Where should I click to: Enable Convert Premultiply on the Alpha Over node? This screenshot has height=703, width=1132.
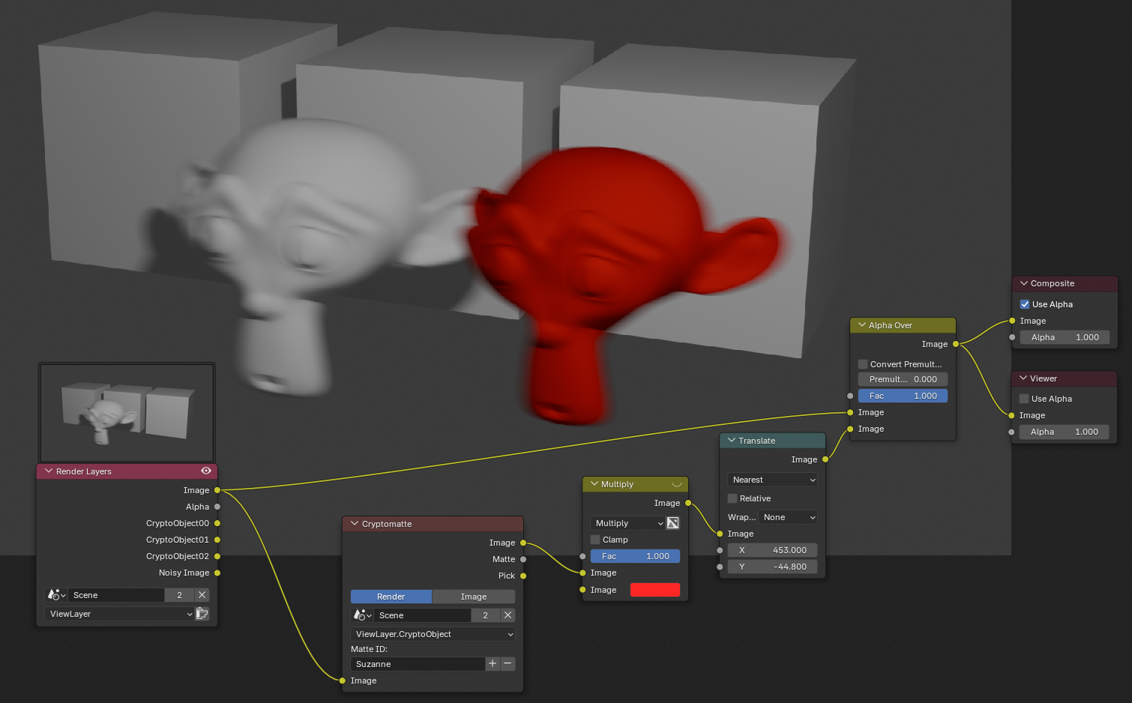coord(862,363)
